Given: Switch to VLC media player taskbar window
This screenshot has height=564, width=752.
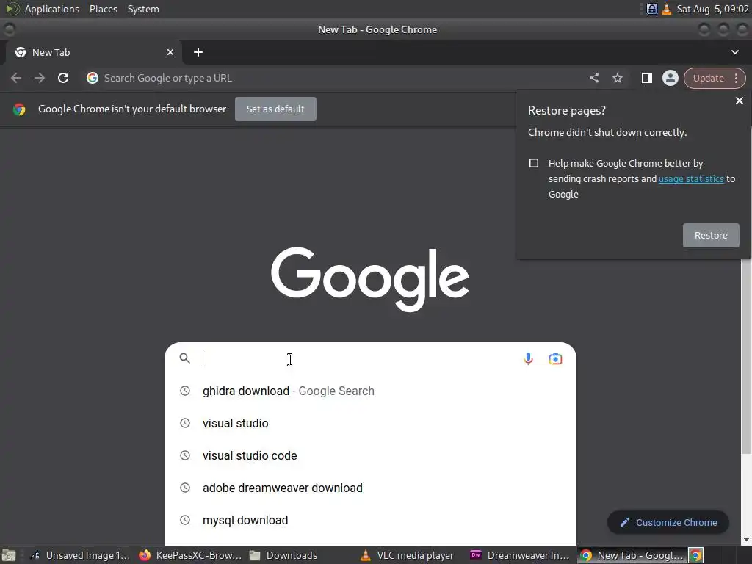Looking at the screenshot, I should [408, 555].
